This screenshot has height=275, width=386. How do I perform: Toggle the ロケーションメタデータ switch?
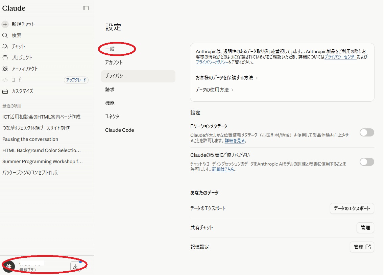click(367, 132)
